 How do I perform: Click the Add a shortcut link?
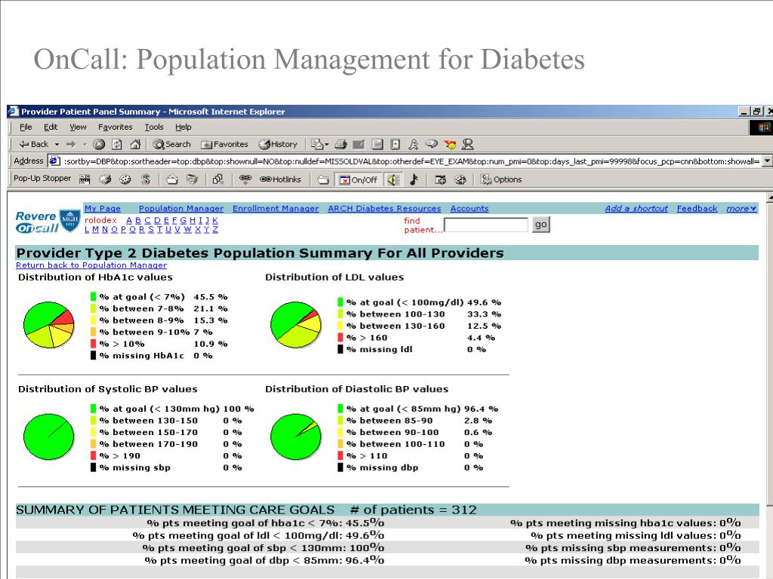tap(636, 208)
